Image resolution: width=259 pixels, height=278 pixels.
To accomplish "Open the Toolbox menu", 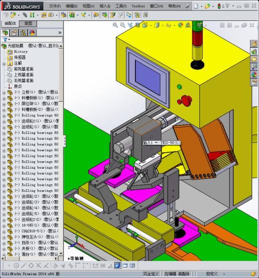I will point(138,6).
